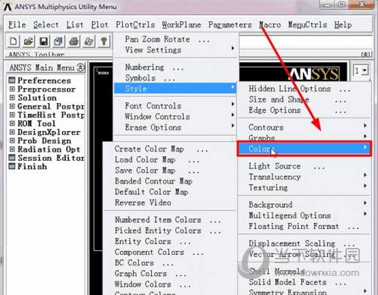Expand the Prob Design tree node
Screen dimensions: 378x295
click(x=12, y=140)
